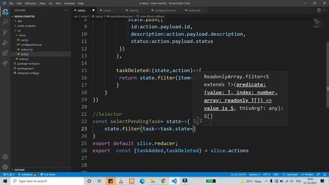This screenshot has width=329, height=185.
Task: Open Sticky Notes from taskbar
Action: pos(111,181)
